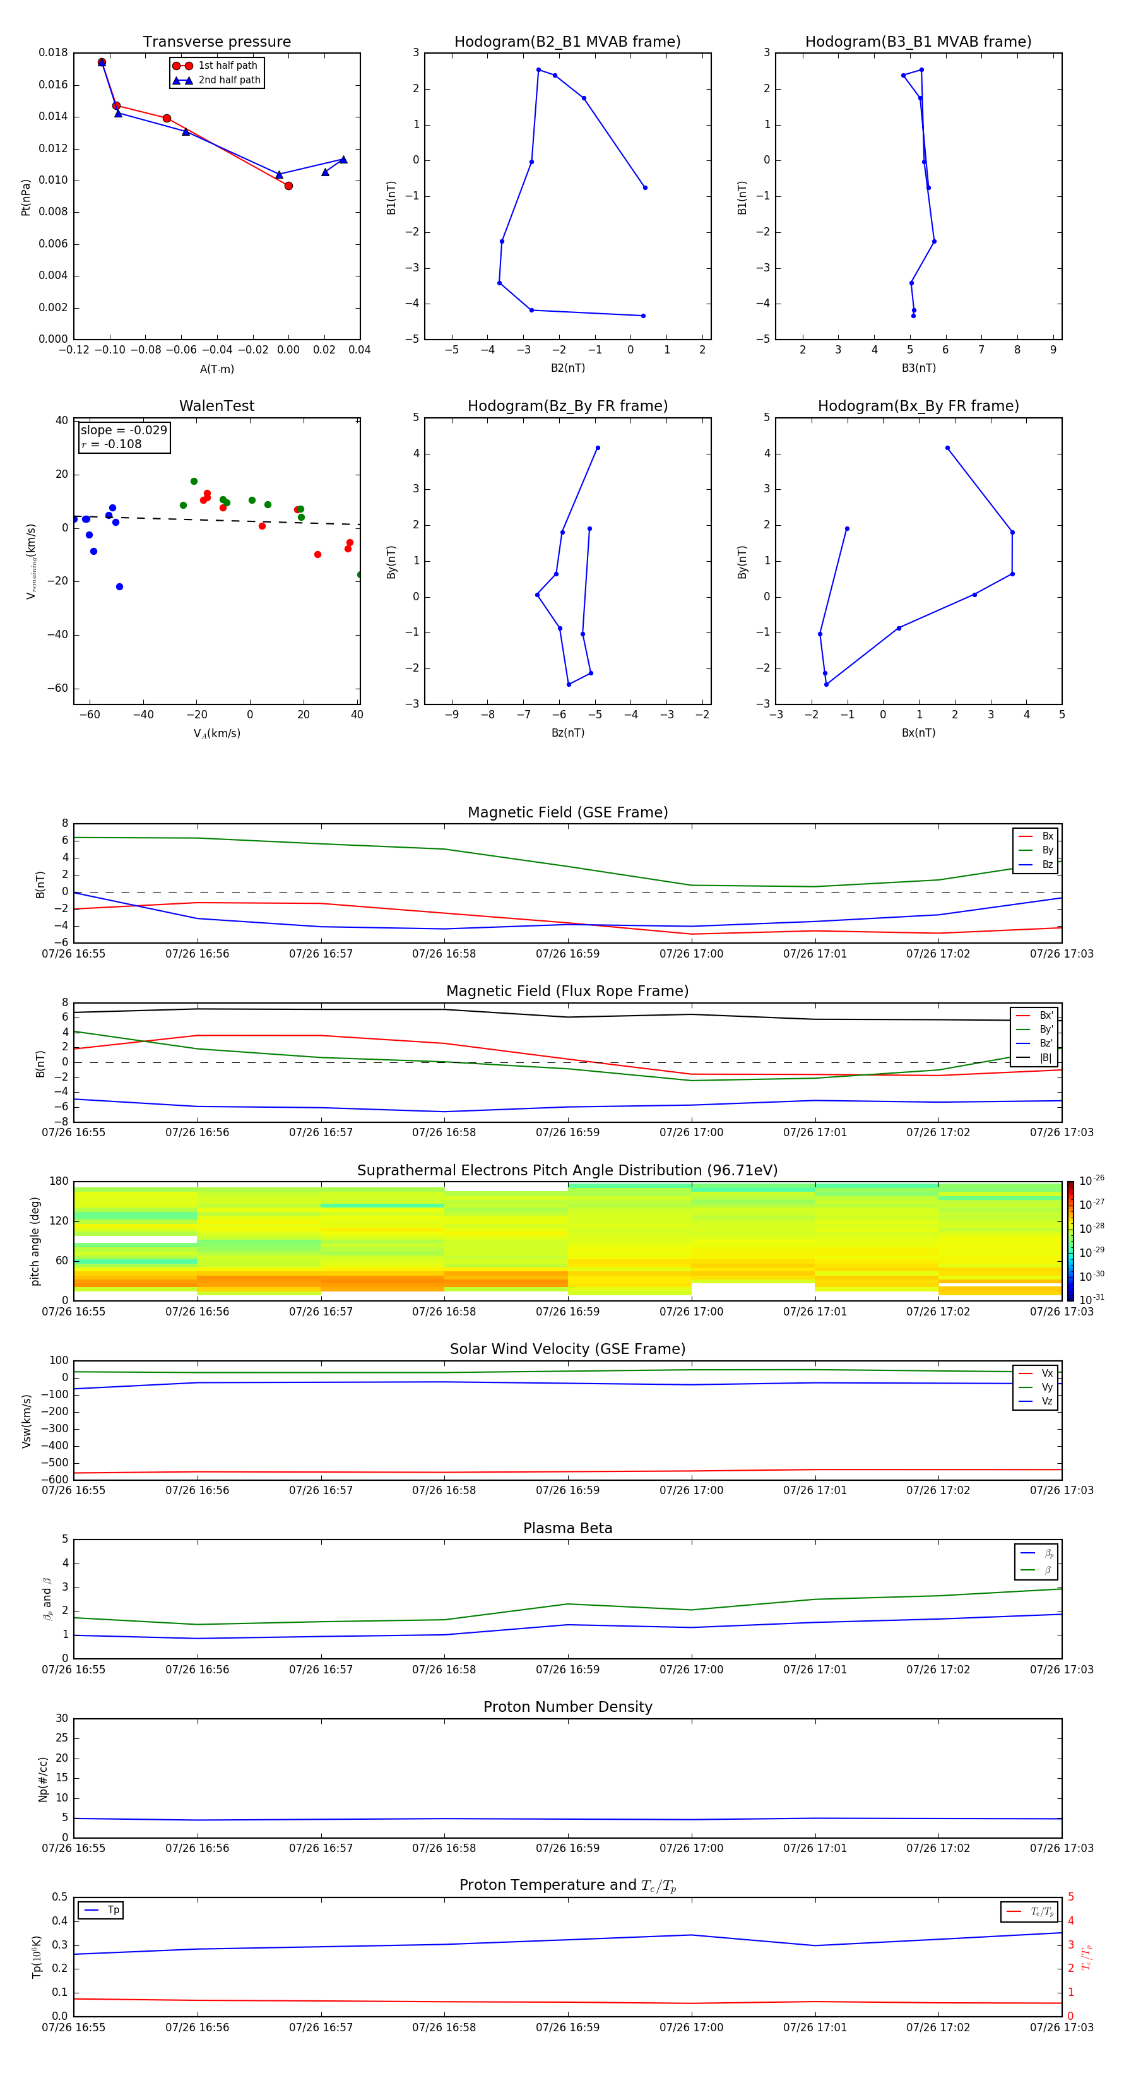
Task: Click first red point in Transverse pressure
Action: pyautogui.click(x=102, y=62)
